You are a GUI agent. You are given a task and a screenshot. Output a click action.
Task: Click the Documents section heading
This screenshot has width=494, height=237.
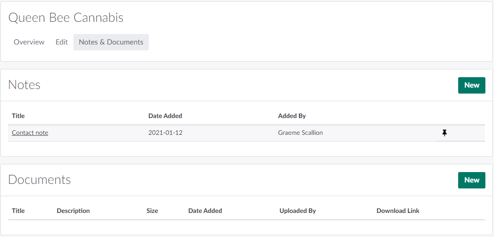pos(39,180)
